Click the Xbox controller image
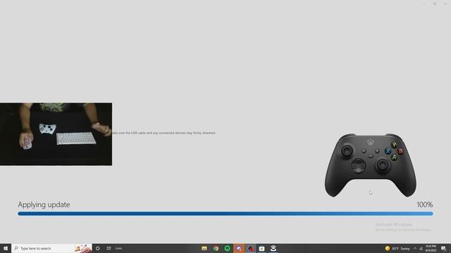451x253 pixels. pyautogui.click(x=371, y=165)
